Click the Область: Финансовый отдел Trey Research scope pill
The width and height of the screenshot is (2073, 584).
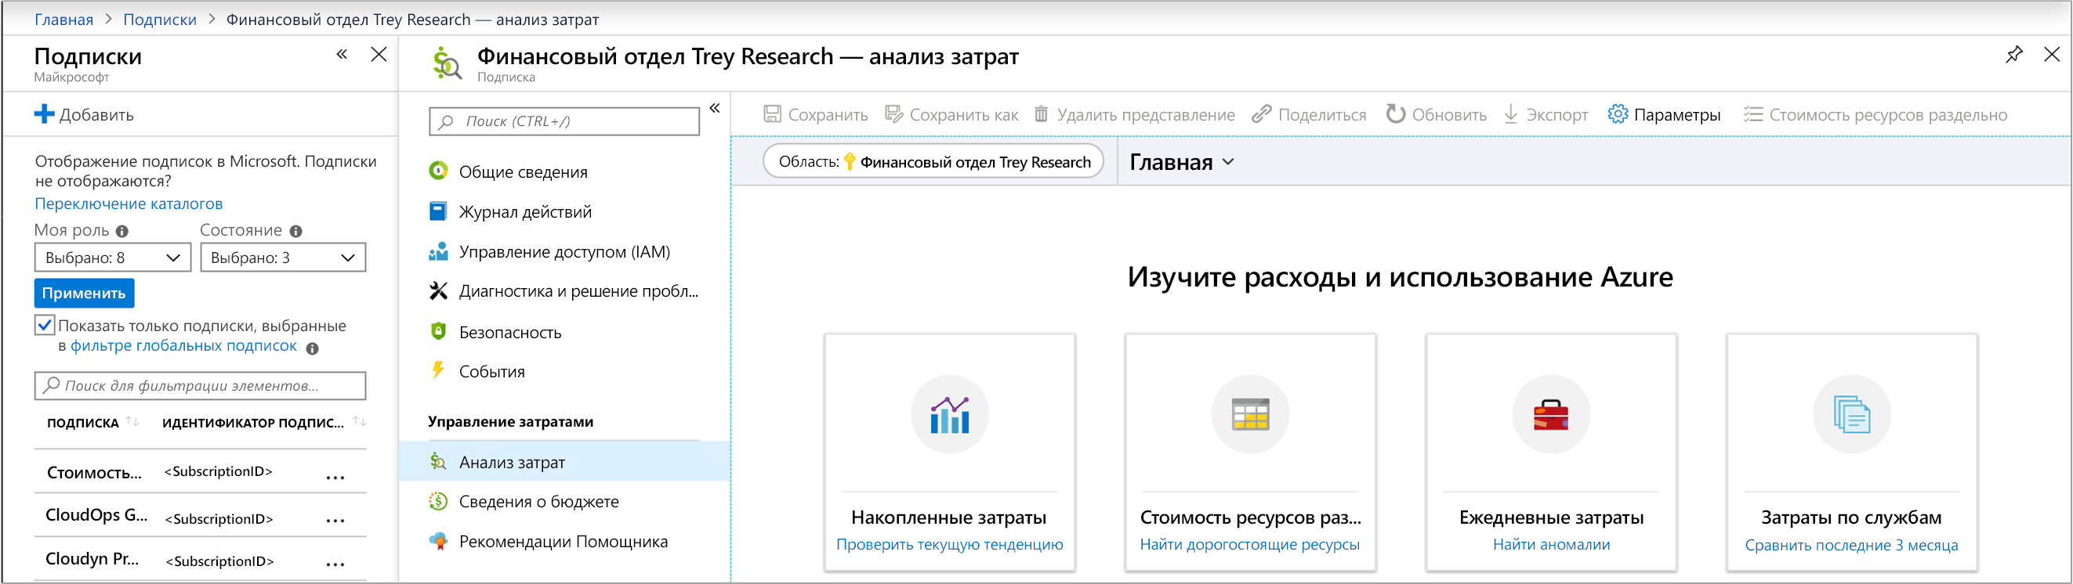pyautogui.click(x=933, y=161)
